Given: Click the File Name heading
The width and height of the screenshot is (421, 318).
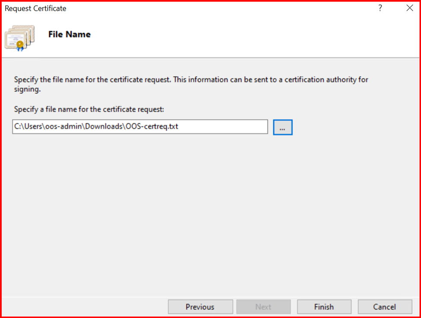Looking at the screenshot, I should (70, 34).
